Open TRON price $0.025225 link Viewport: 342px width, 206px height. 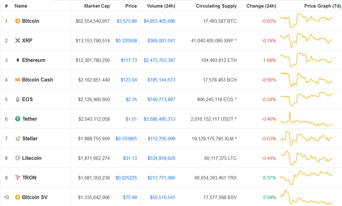pos(126,178)
